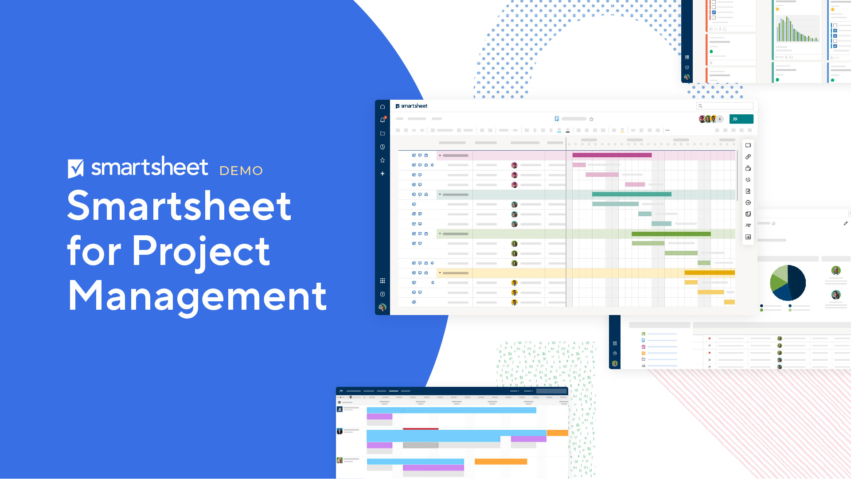This screenshot has width=851, height=479.
Task: Select the Notifications bell icon
Action: click(383, 120)
